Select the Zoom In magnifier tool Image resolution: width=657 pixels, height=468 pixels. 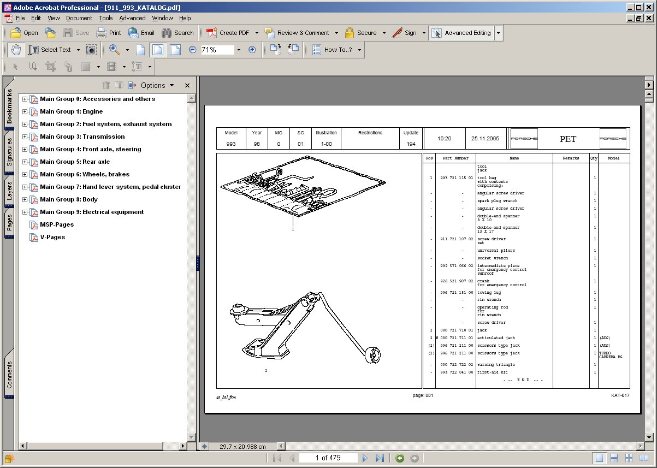click(x=115, y=50)
